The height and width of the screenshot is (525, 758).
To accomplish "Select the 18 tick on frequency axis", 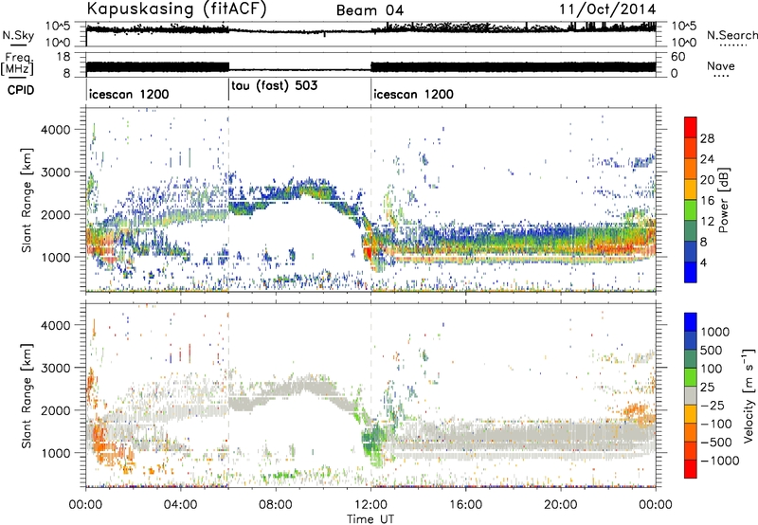I will (63, 57).
